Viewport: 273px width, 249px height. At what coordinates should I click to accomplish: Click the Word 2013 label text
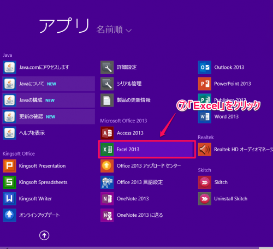coord(227,116)
